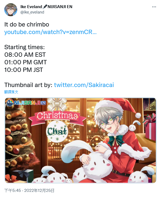
Task: Click the round Chat ornament graphic
Action: point(57,132)
